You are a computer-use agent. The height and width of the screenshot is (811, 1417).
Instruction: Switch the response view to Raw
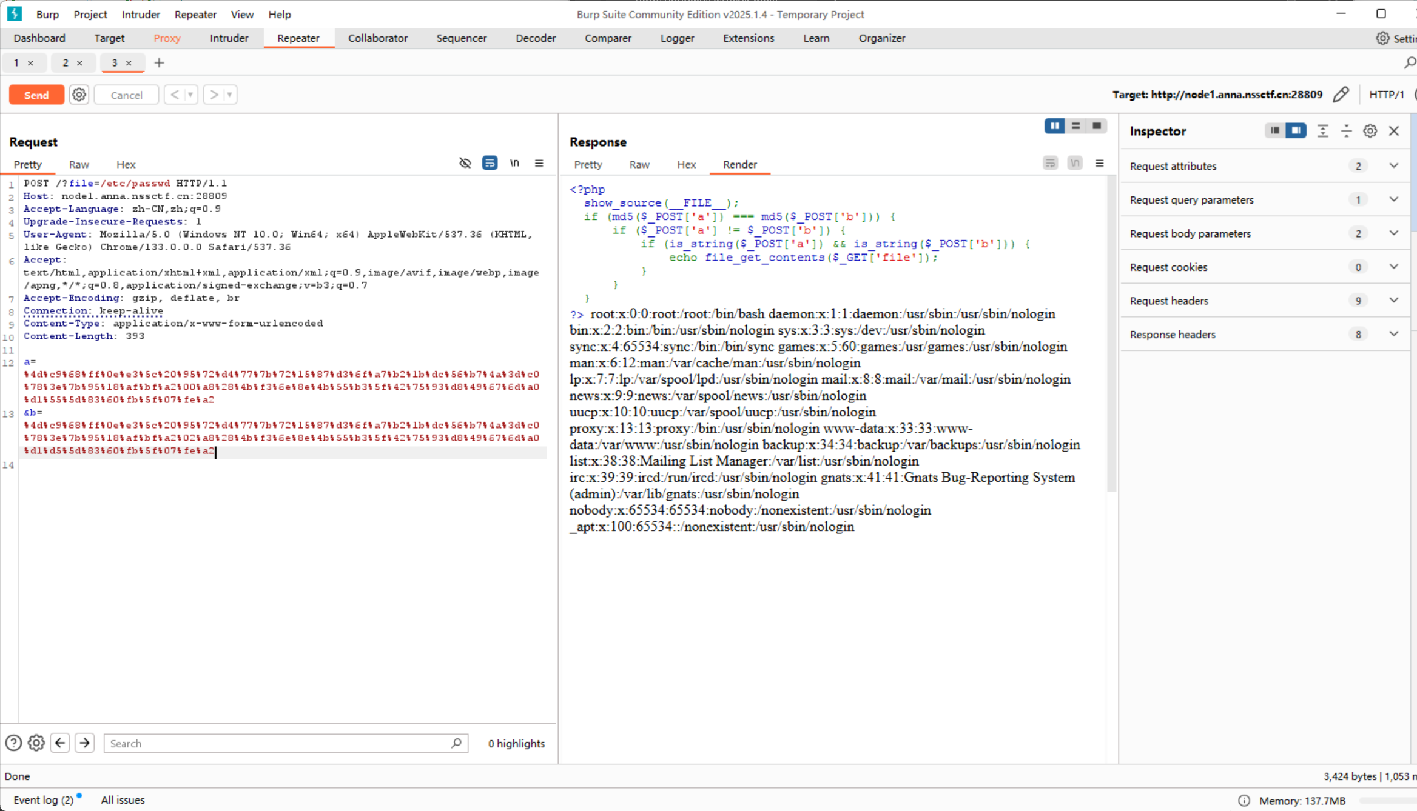coord(639,164)
